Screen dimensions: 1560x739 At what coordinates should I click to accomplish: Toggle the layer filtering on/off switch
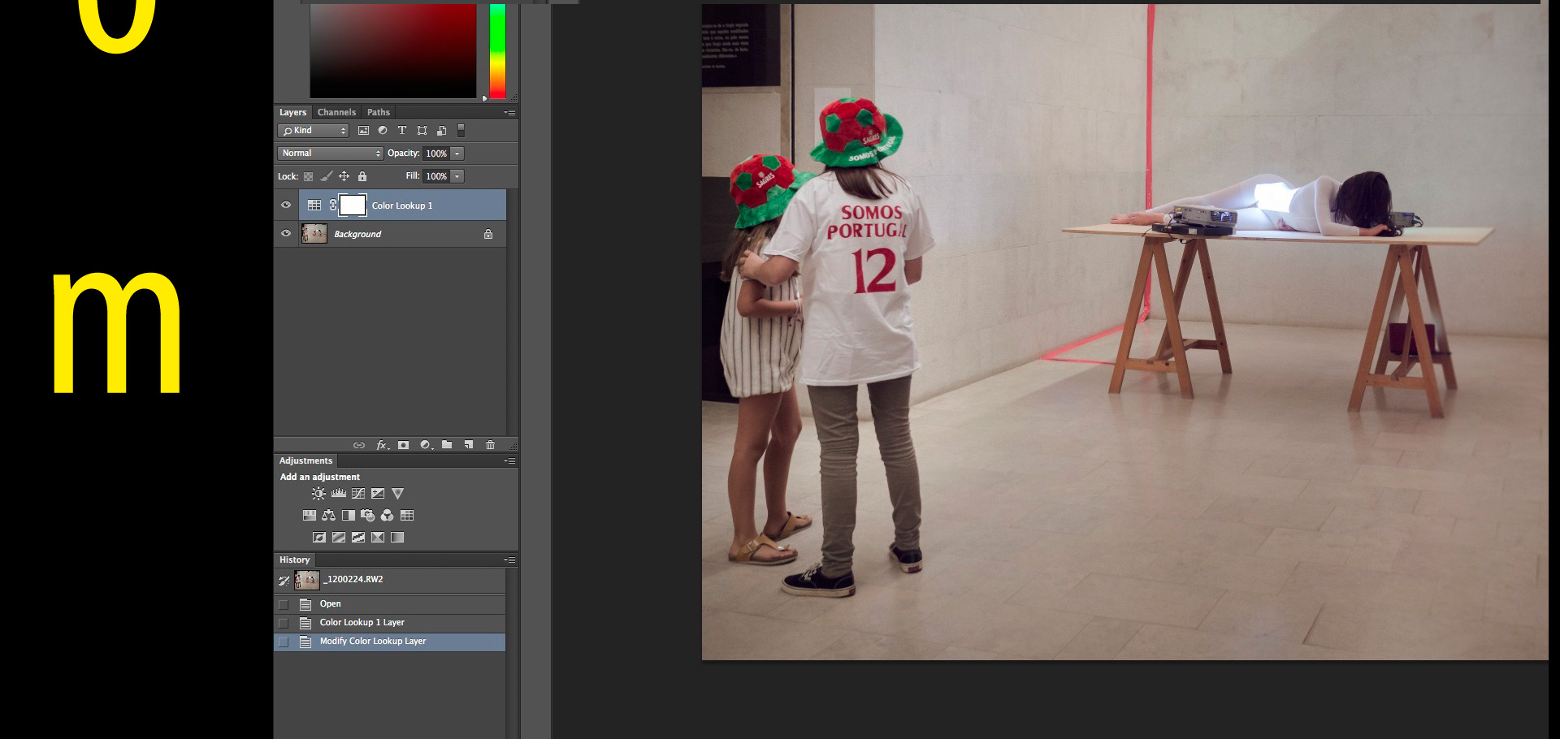coord(461,131)
